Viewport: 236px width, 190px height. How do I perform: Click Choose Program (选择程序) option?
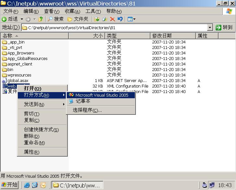[x=87, y=110]
